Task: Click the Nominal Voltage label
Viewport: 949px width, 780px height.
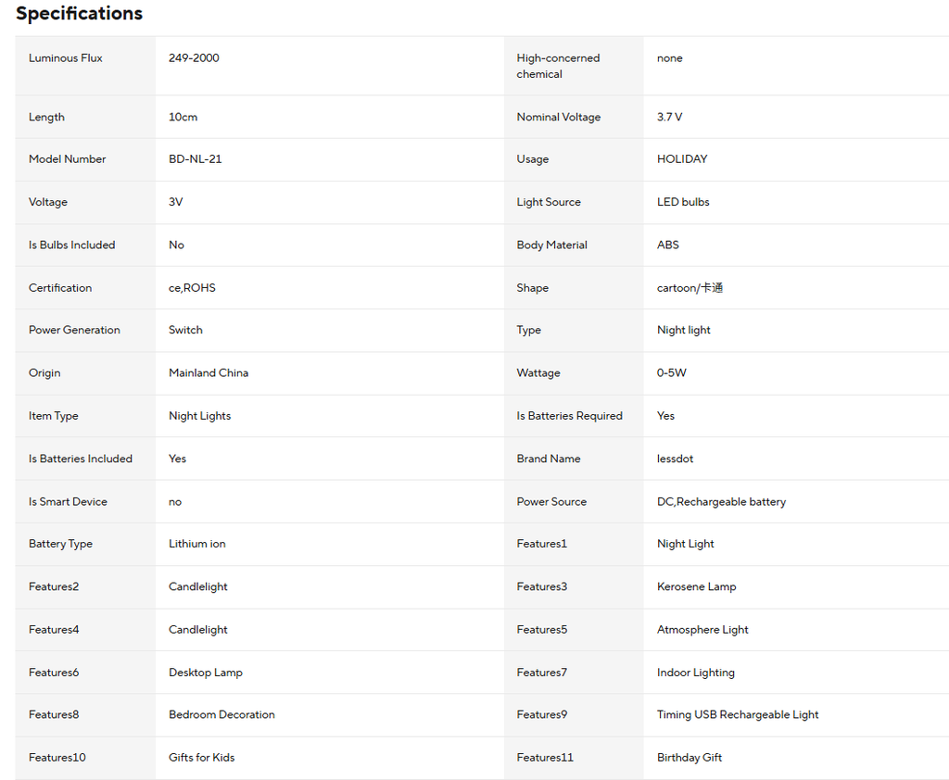Action: [x=558, y=117]
